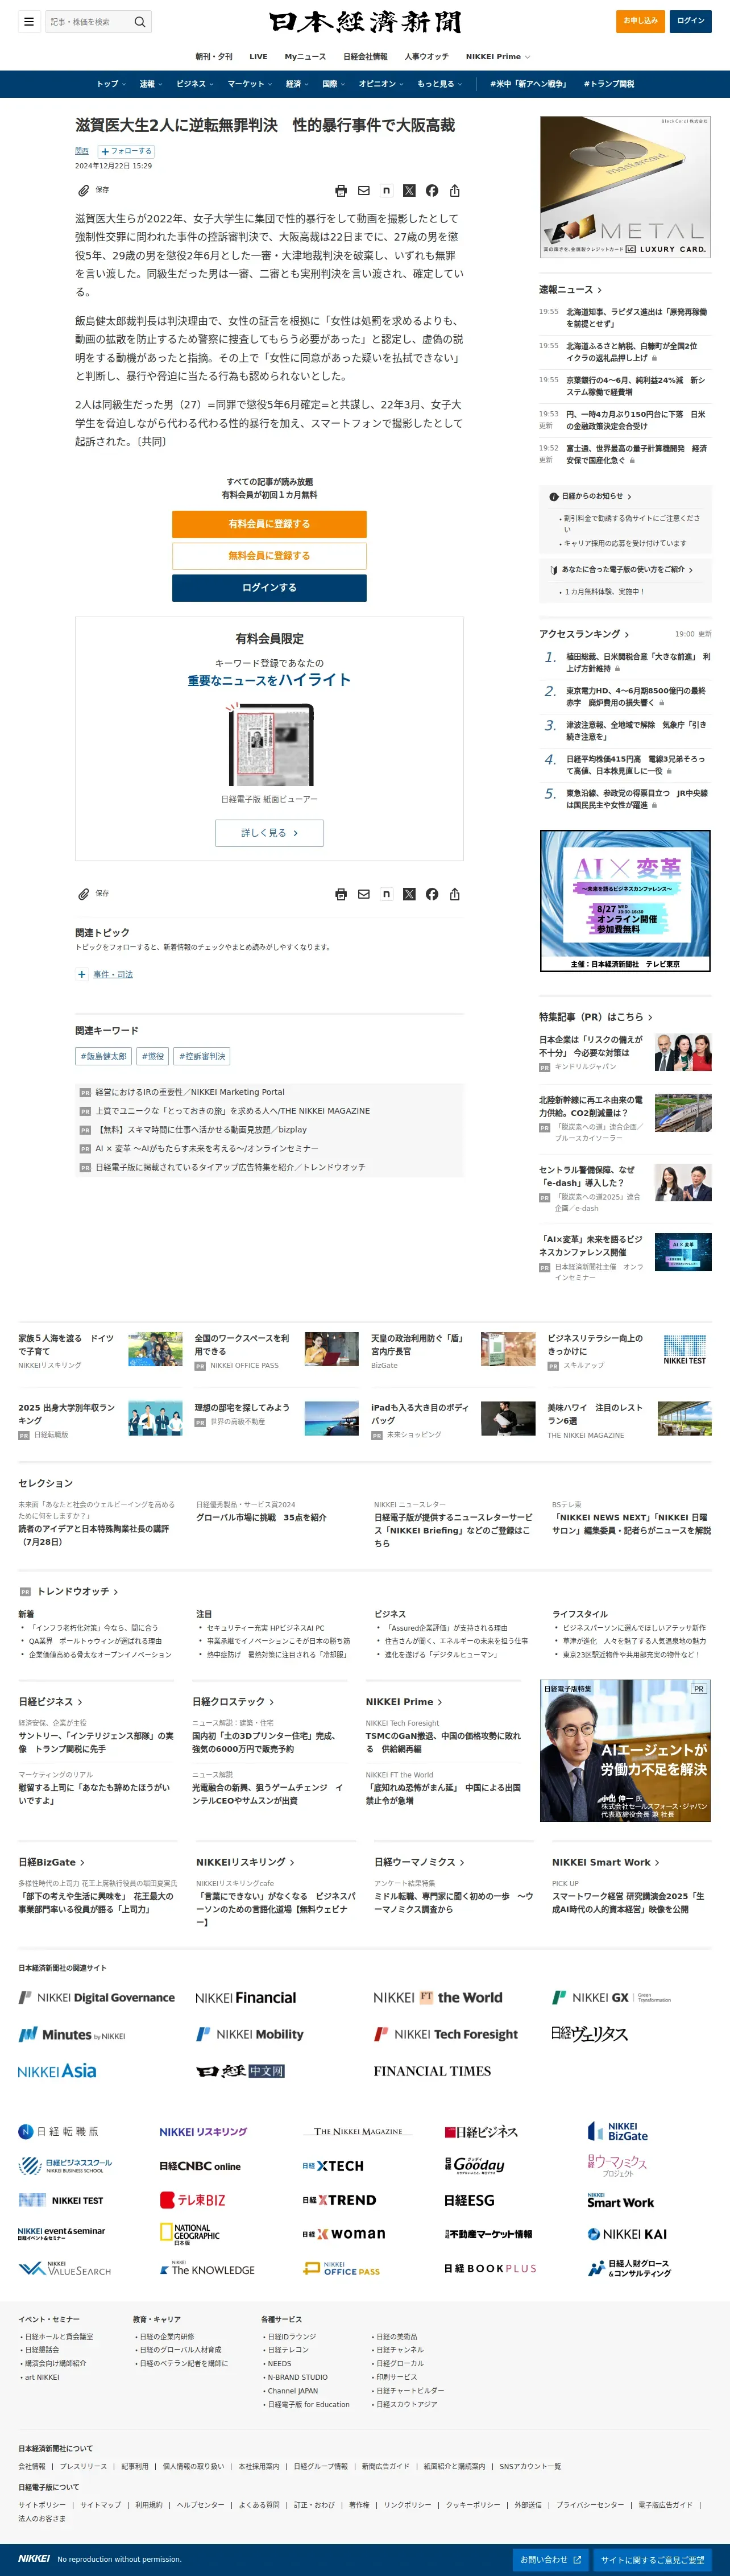Open the Myニュース menu item
Image resolution: width=730 pixels, height=2576 pixels.
pos(305,57)
